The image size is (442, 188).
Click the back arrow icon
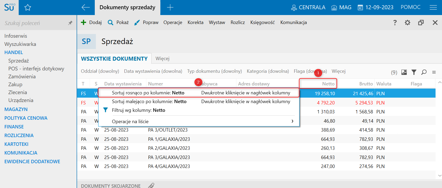pos(86,7)
